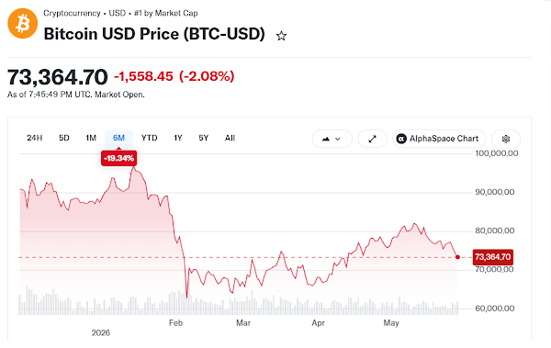
Task: Switch chart to 5Y range
Action: pos(204,138)
